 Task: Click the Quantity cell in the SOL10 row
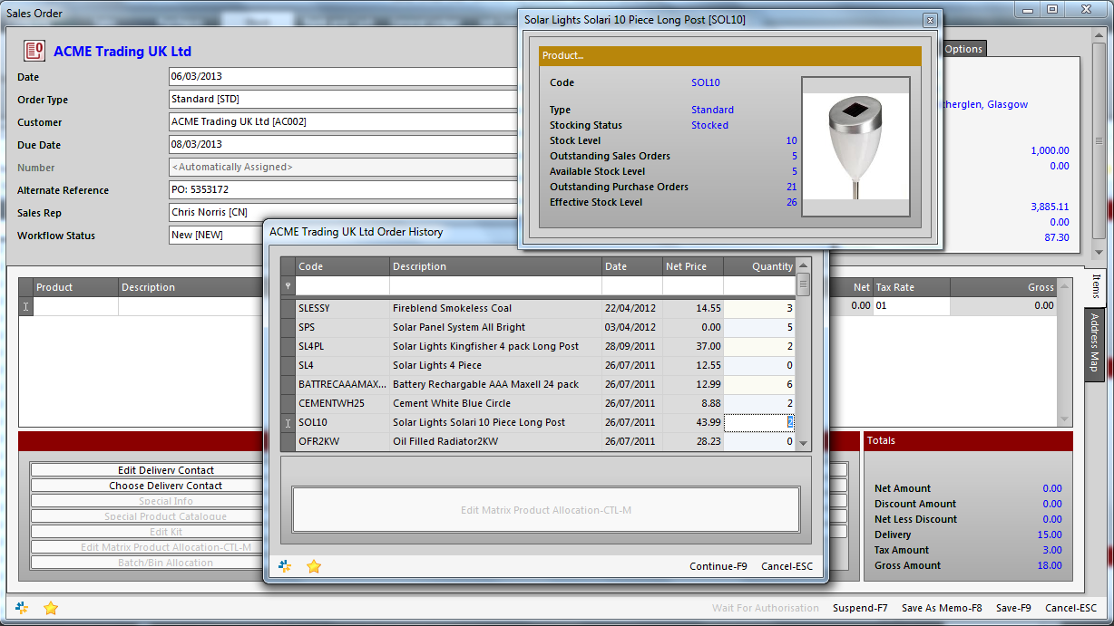click(759, 422)
